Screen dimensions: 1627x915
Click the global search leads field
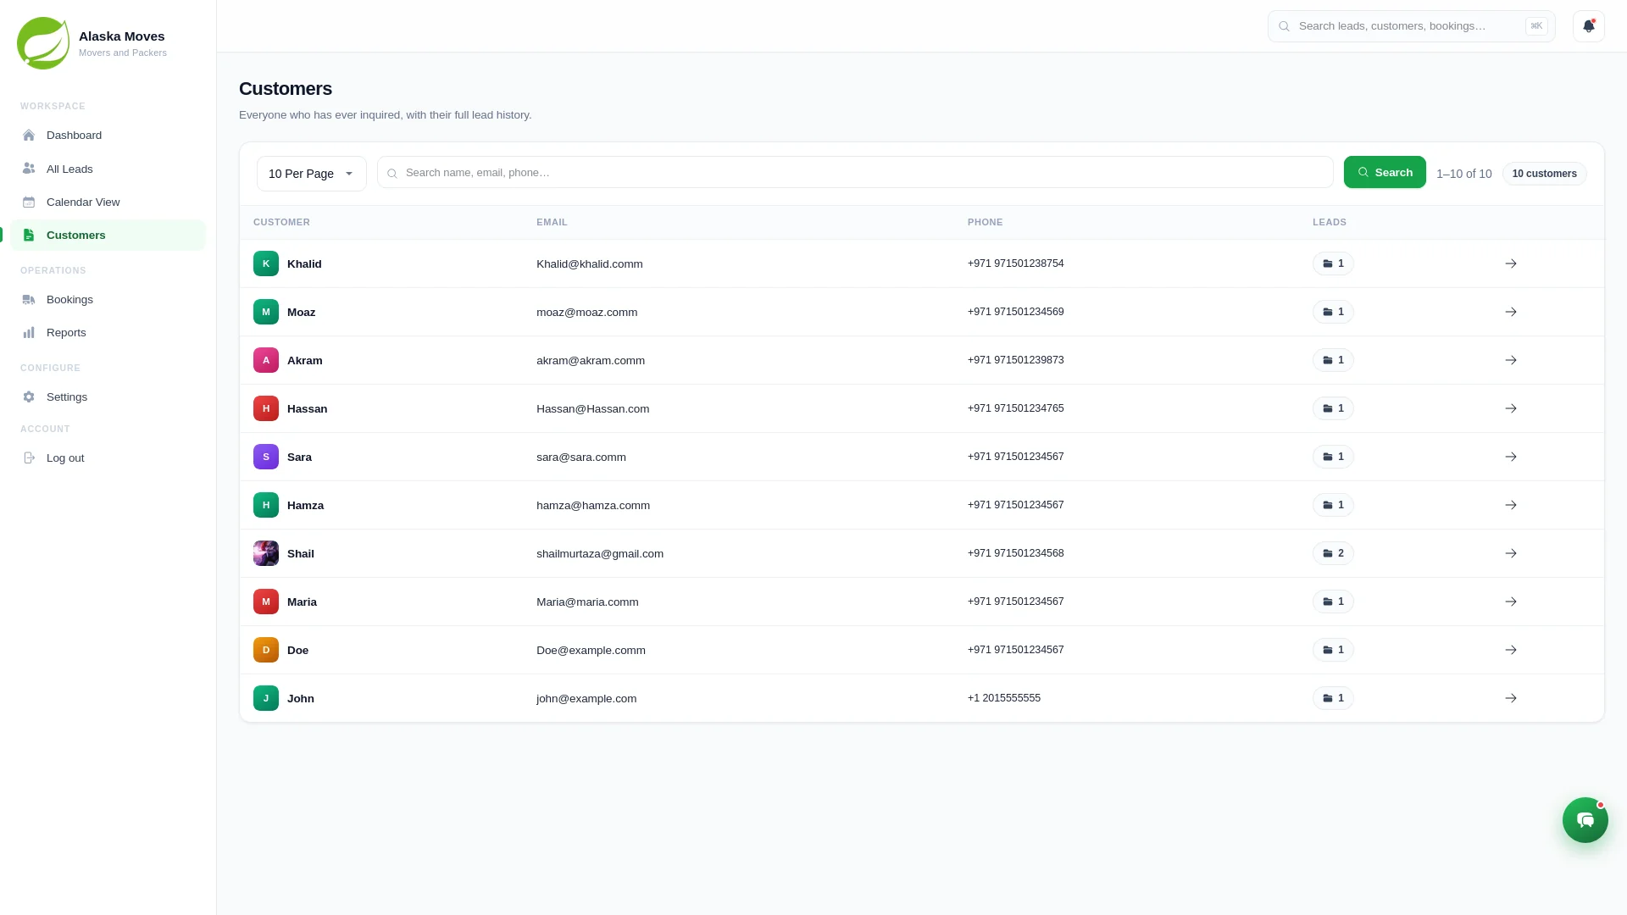click(1411, 26)
